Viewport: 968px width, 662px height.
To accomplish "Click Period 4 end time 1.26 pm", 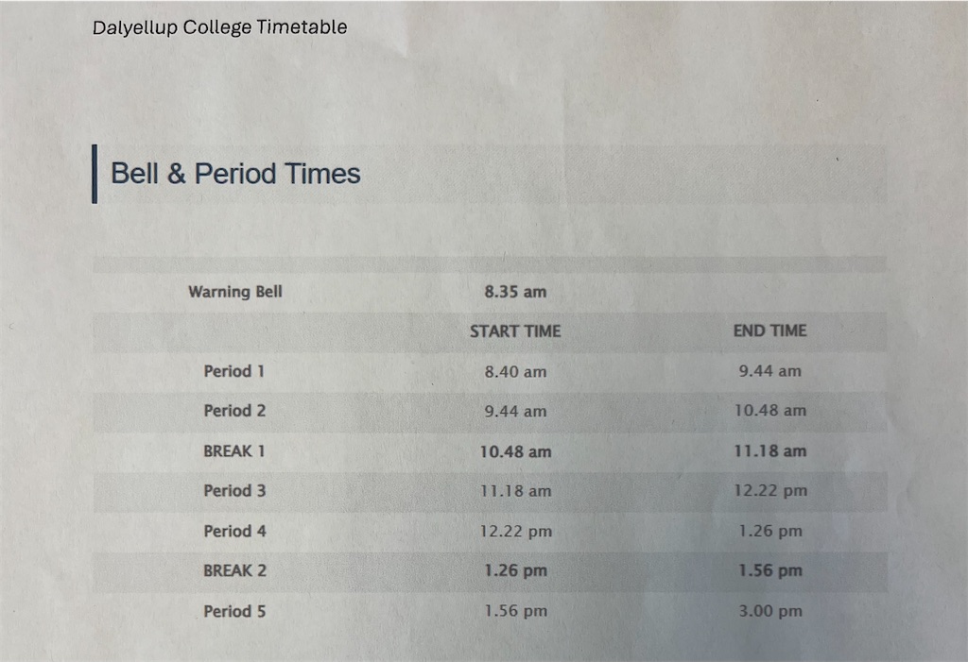I will 770,531.
